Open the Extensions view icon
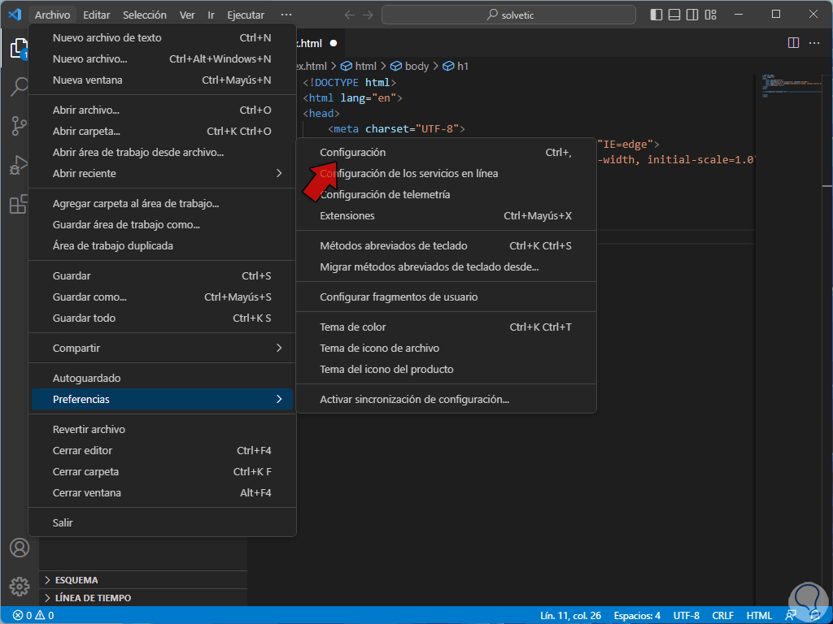The height and width of the screenshot is (624, 833). point(19,205)
